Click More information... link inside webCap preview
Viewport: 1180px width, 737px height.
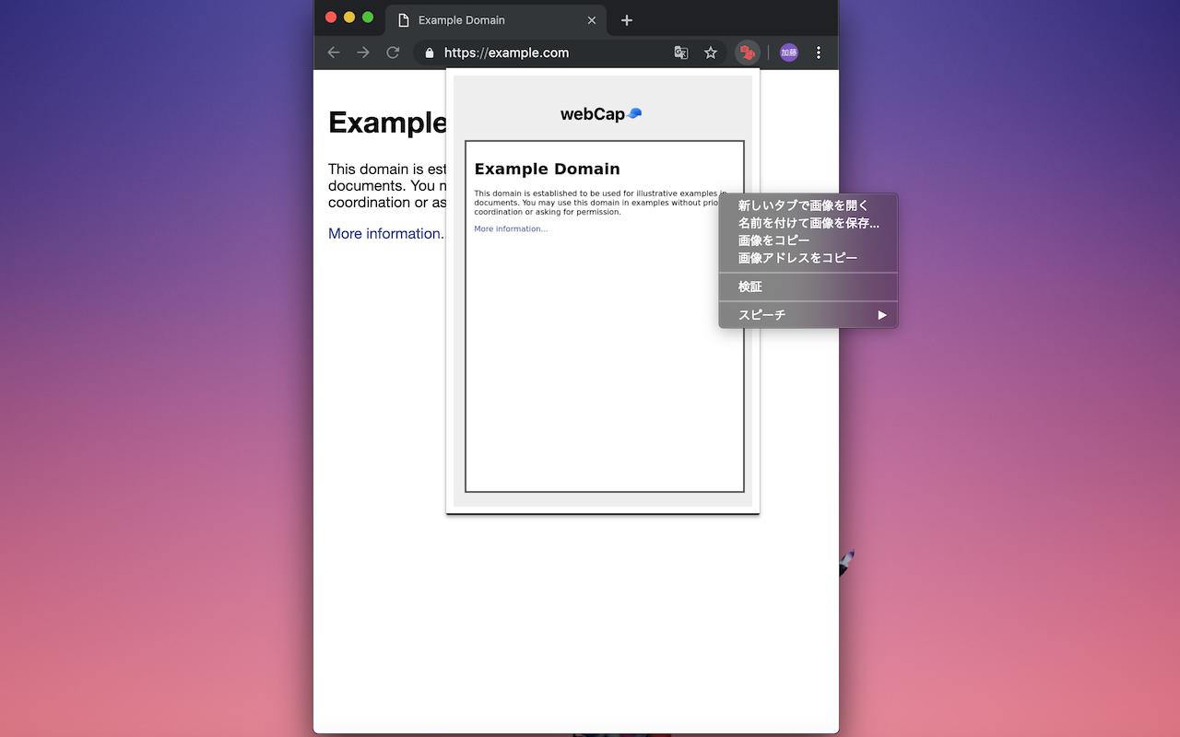click(511, 228)
